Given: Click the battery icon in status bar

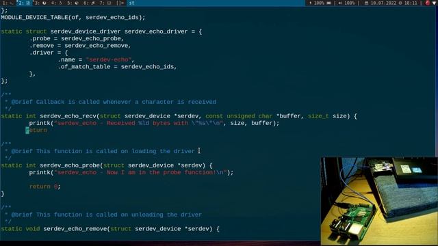Looking at the screenshot, I should 328,3.
